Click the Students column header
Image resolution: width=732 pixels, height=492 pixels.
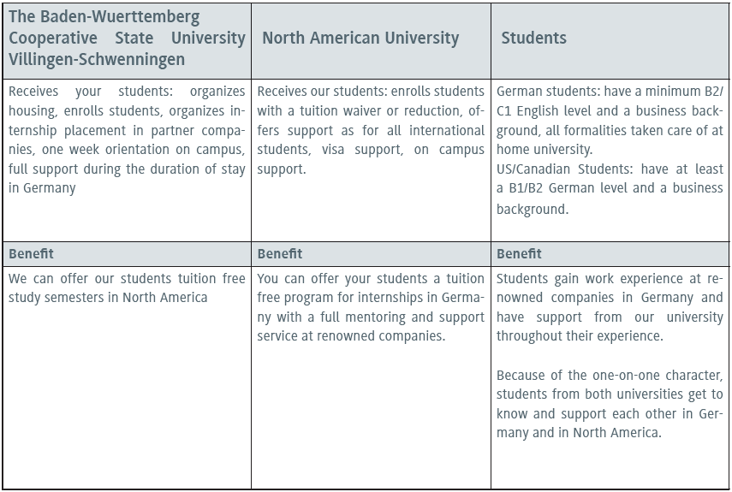(x=533, y=39)
